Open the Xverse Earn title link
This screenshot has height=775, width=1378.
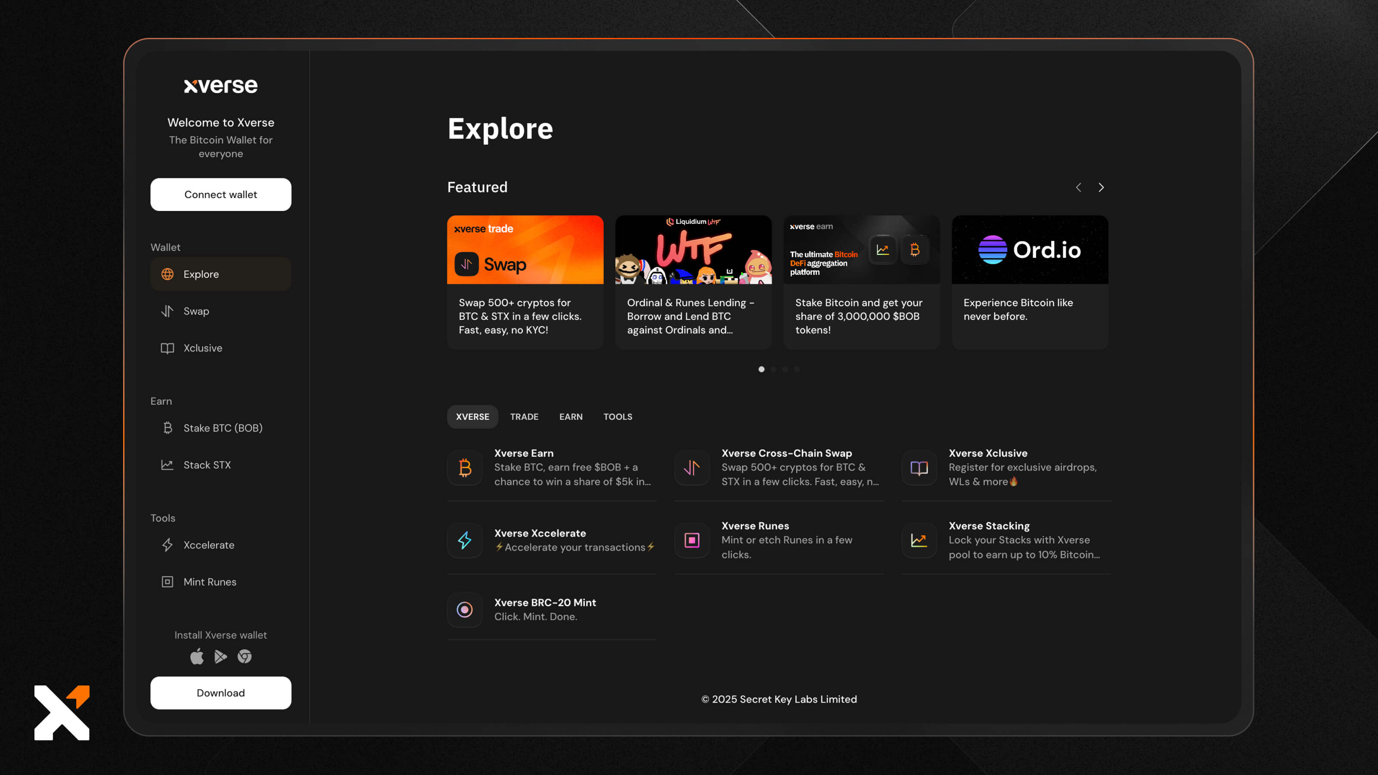[524, 453]
